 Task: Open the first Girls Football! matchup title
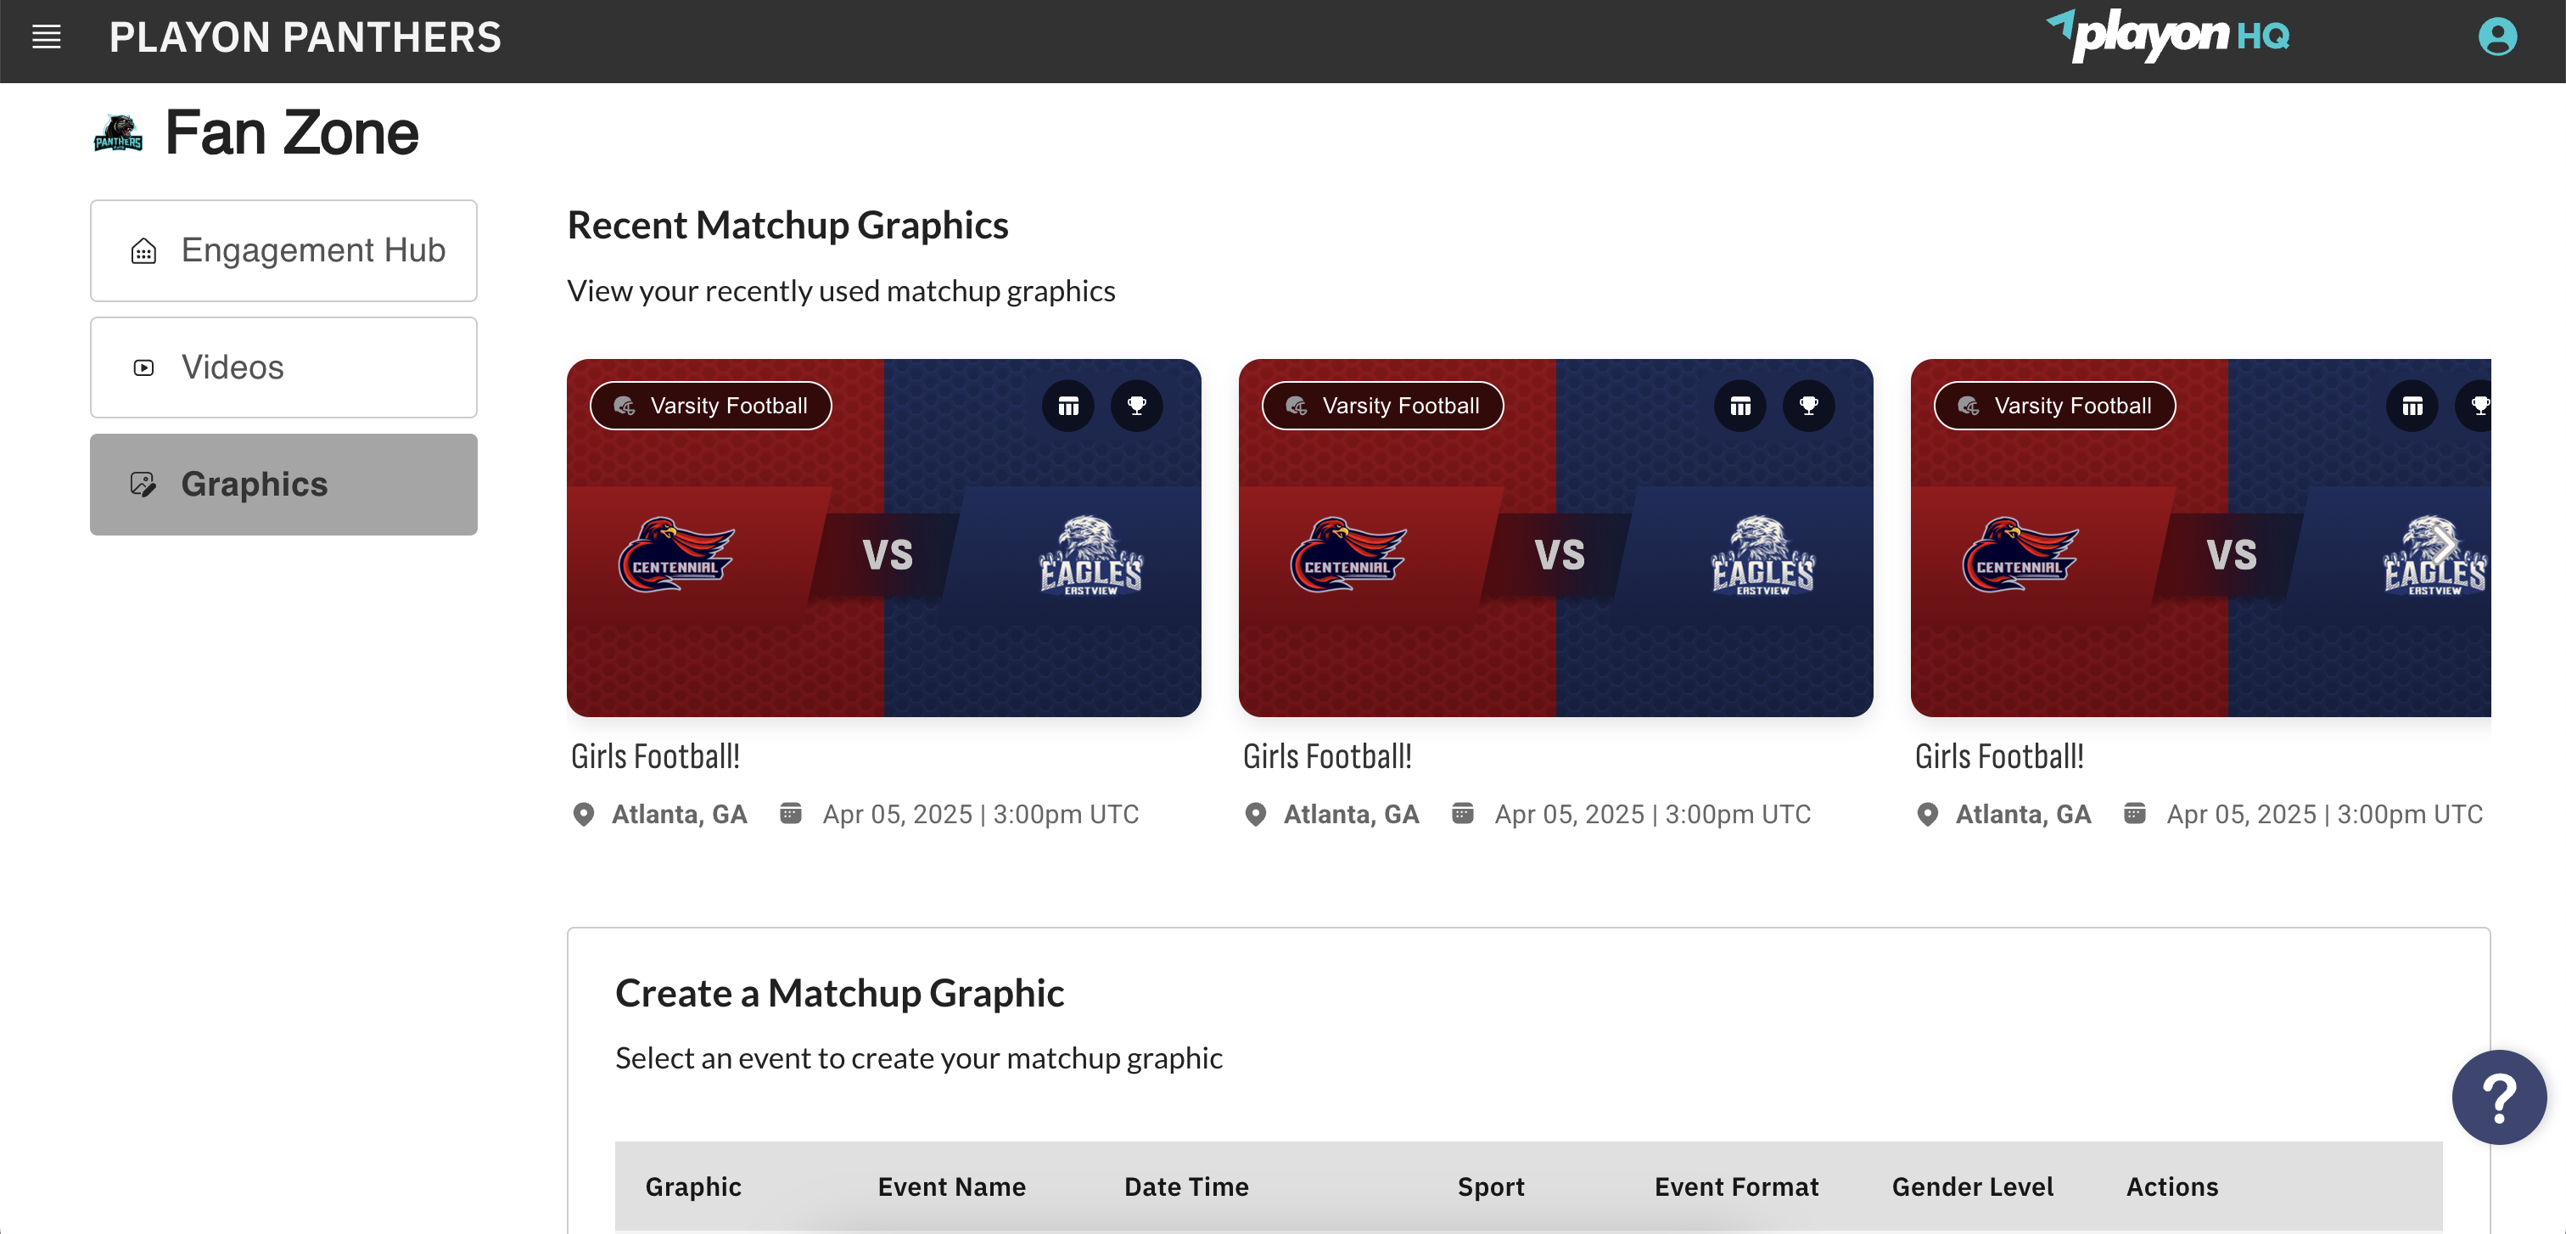coord(655,756)
